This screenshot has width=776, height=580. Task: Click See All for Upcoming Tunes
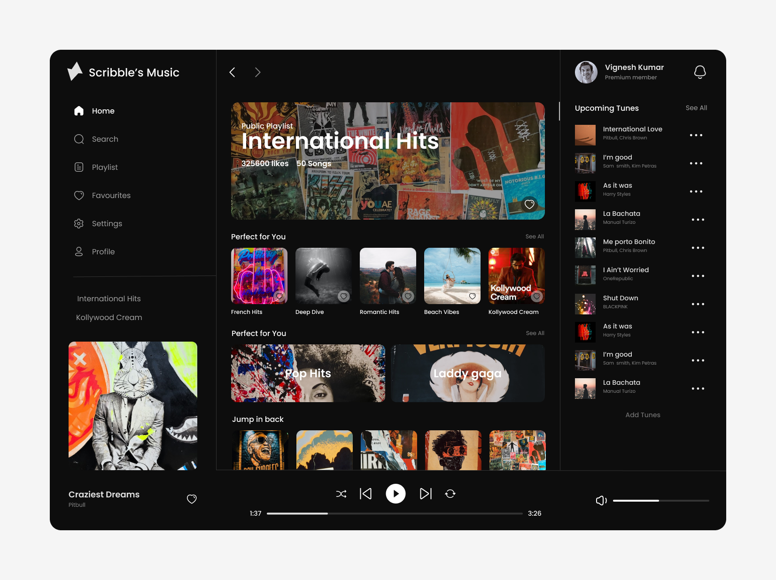pos(696,108)
